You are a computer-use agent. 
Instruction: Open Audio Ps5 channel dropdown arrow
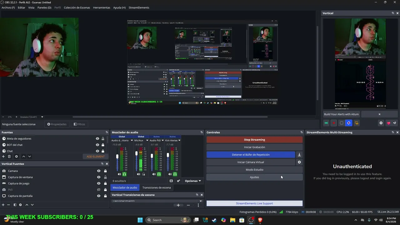pos(163,141)
